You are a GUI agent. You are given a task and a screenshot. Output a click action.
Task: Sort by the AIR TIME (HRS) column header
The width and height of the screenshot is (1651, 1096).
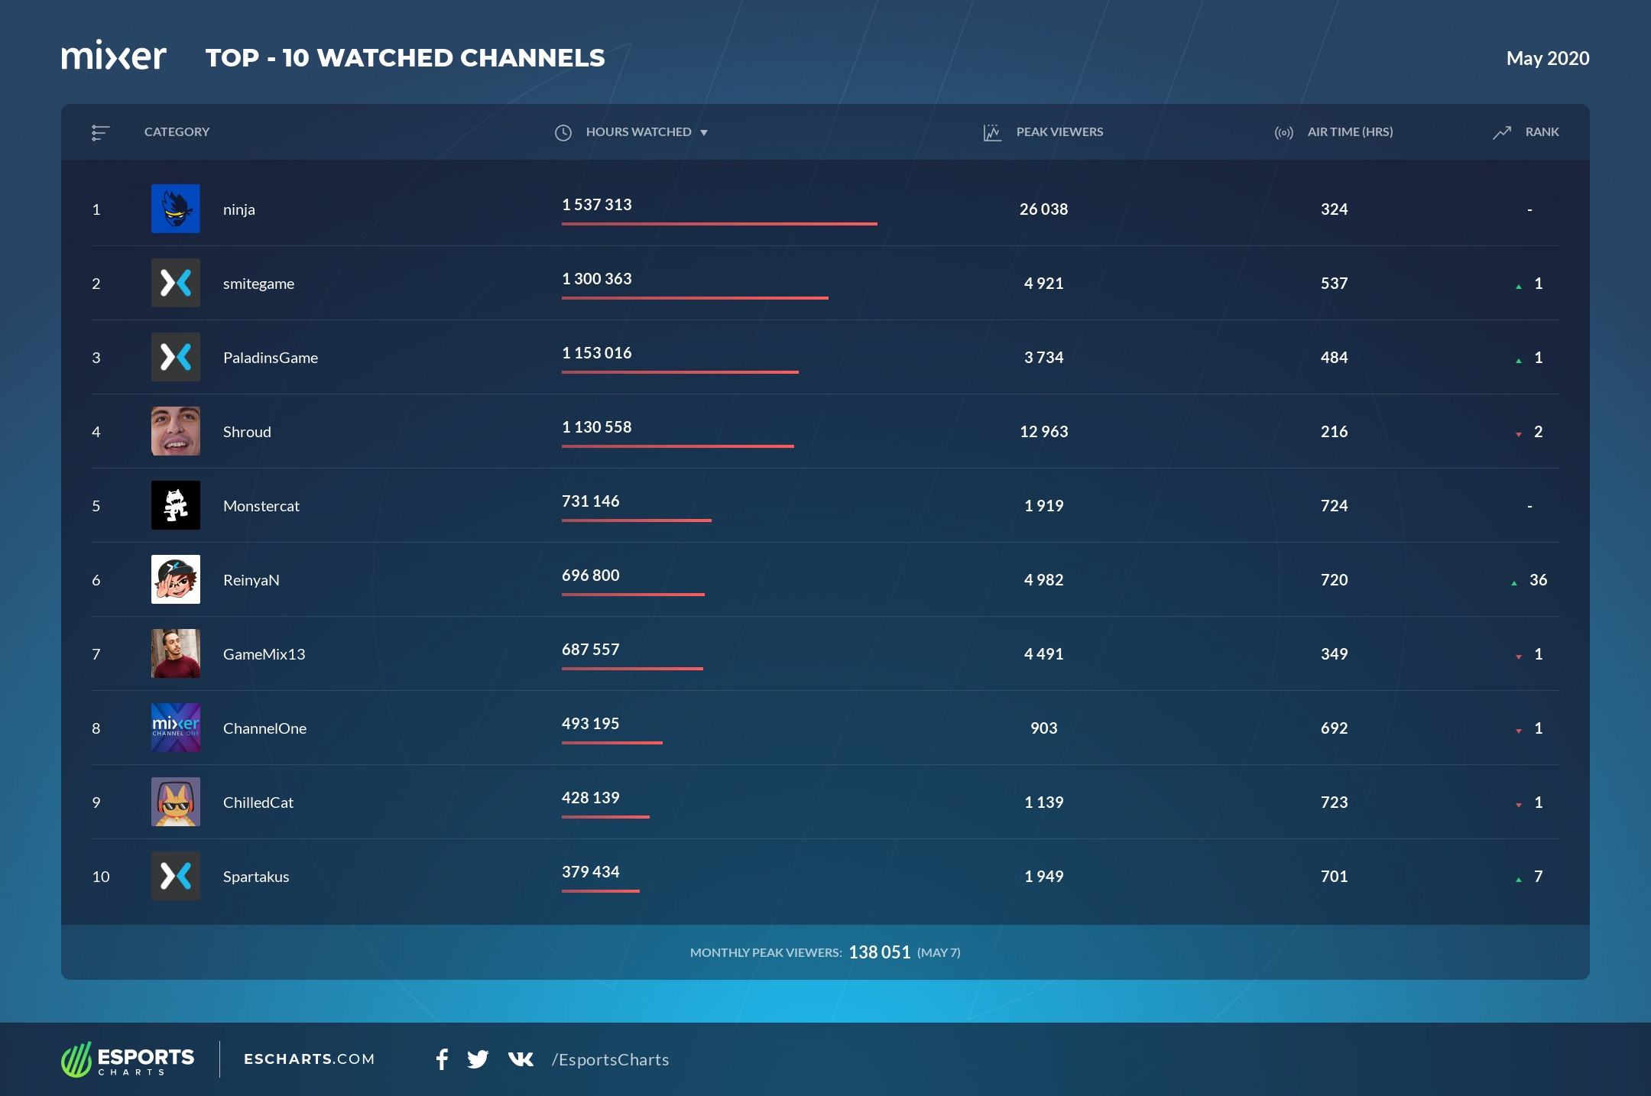(x=1350, y=132)
